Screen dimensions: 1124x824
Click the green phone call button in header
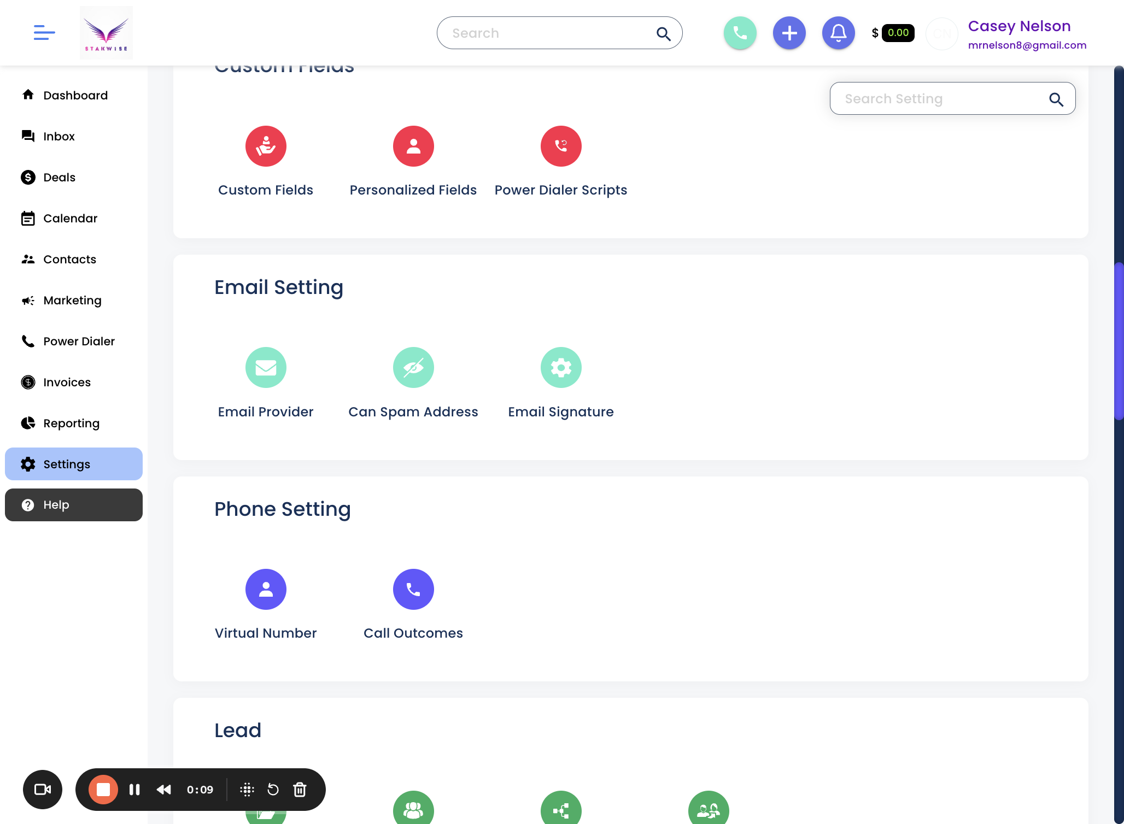(740, 33)
